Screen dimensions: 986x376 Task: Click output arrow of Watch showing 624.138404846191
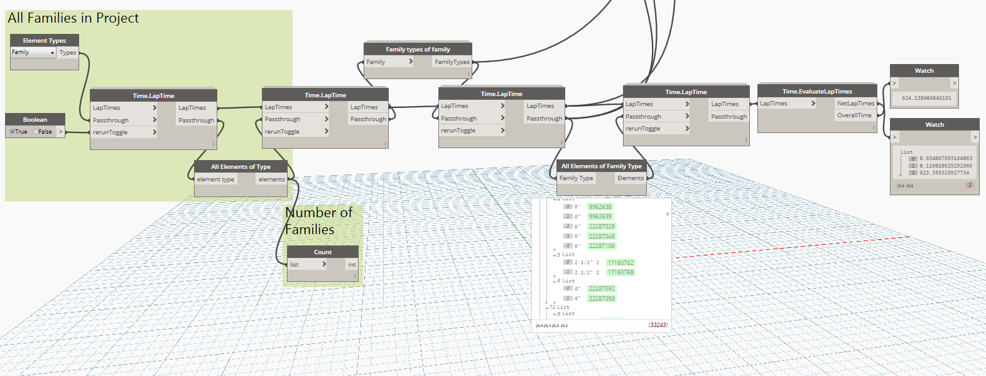[954, 83]
